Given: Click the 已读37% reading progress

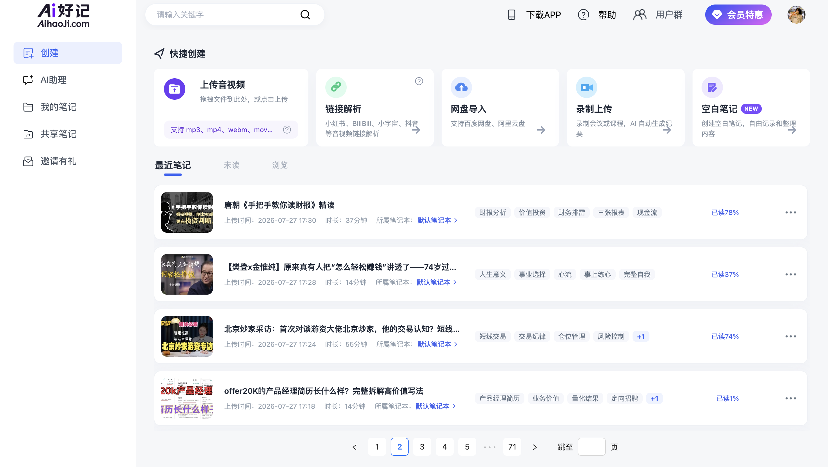Looking at the screenshot, I should [725, 274].
